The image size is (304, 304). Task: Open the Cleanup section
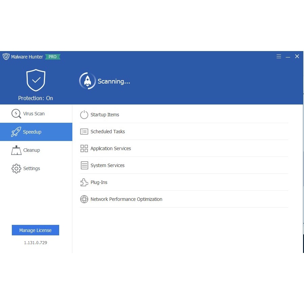31,150
